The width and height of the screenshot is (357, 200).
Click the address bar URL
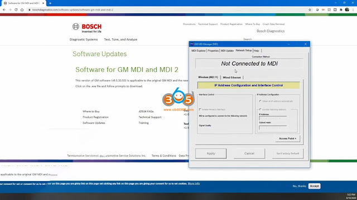tap(73, 10)
